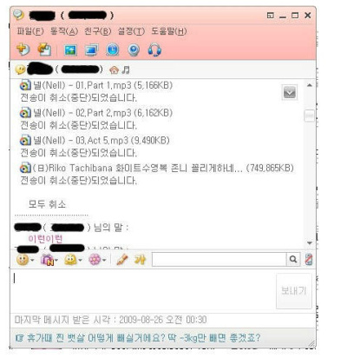
Task: Open the remote screen monitor icon
Action: 92,50
